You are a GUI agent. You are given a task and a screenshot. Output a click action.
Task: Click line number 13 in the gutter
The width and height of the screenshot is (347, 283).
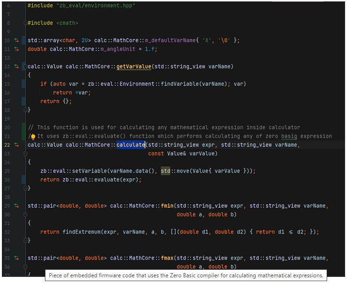click(x=7, y=67)
